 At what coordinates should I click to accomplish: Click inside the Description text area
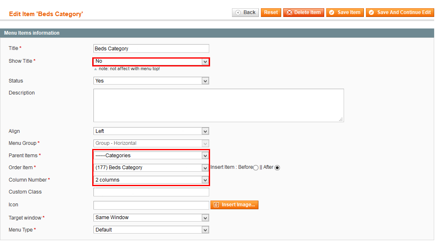coord(219,105)
